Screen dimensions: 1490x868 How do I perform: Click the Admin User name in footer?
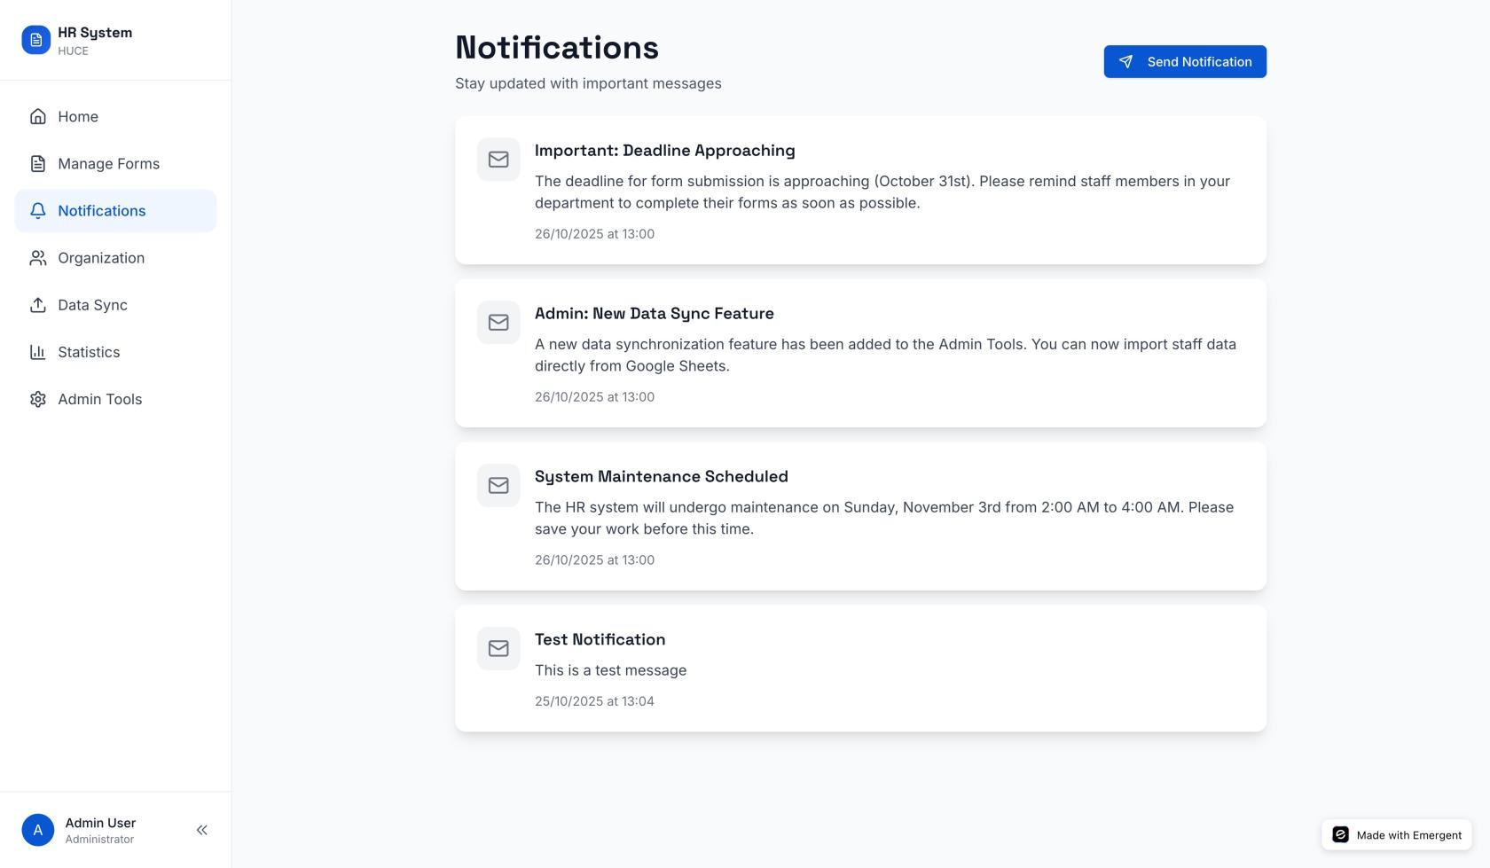(100, 823)
